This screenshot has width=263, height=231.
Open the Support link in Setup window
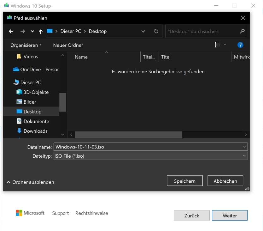(x=60, y=213)
